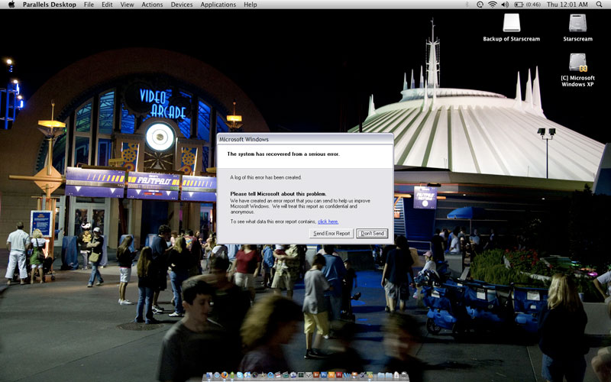Launch Firefox from the Dock

pos(225,375)
